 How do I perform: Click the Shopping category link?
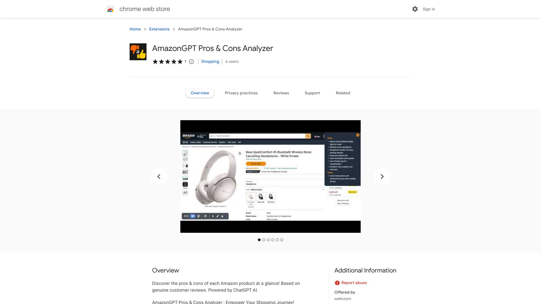(210, 61)
